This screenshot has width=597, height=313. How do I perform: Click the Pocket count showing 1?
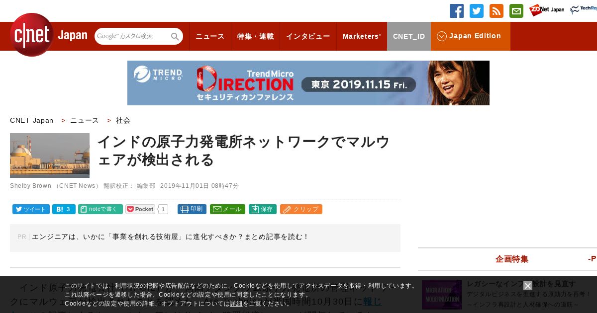coord(163,209)
